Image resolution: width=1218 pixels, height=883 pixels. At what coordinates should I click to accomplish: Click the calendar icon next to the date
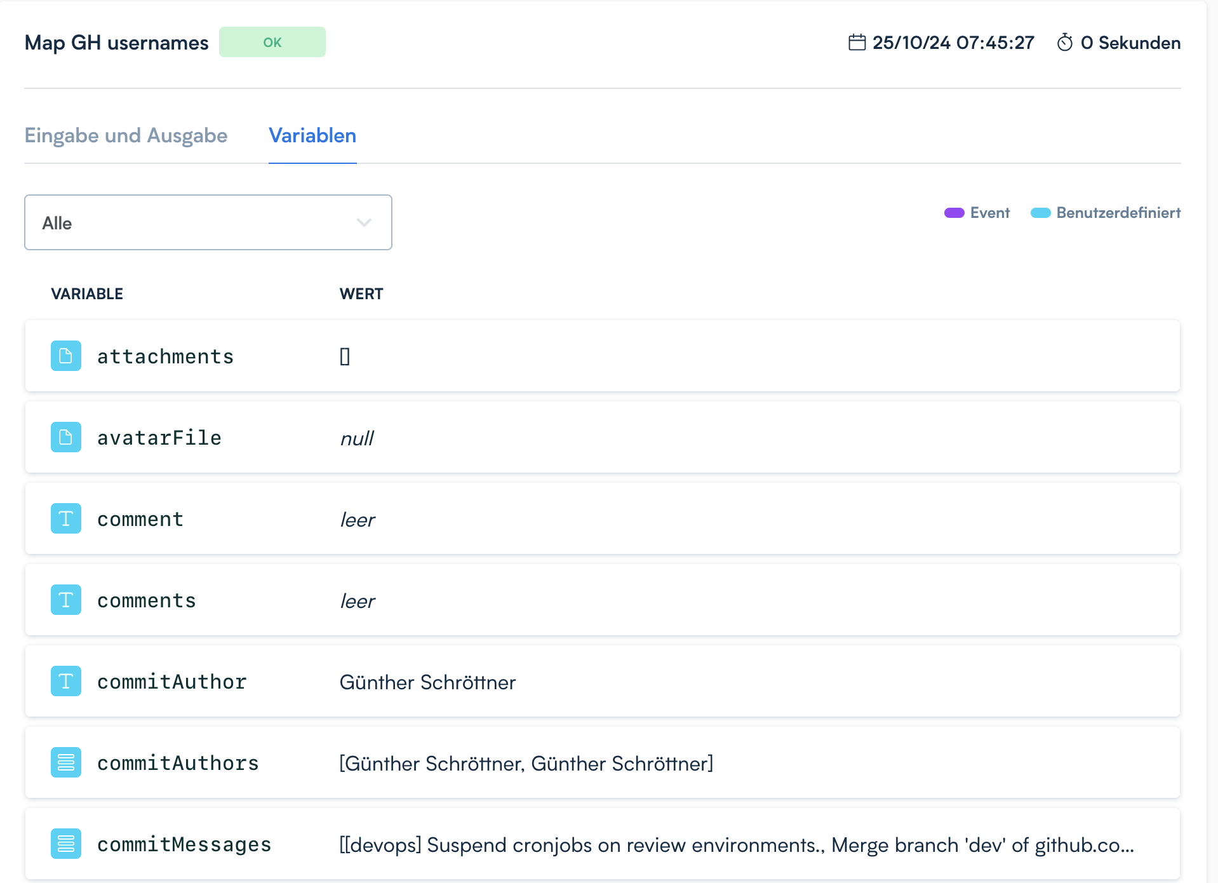coord(857,43)
